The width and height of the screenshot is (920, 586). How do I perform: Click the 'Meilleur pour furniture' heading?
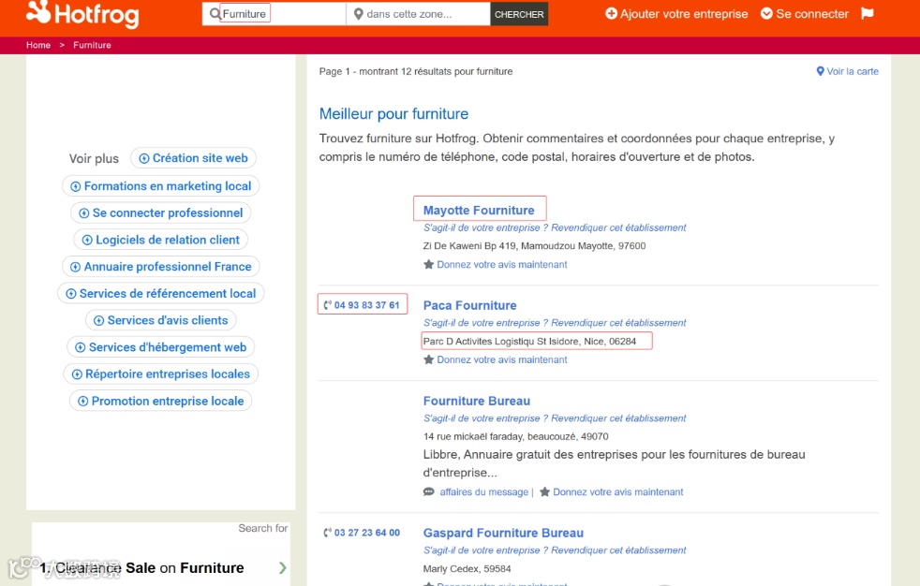[393, 113]
